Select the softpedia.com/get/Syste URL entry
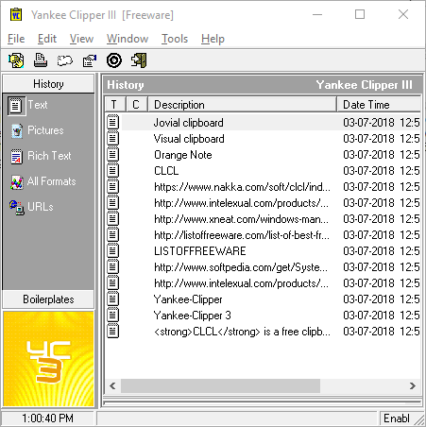 [x=241, y=267]
